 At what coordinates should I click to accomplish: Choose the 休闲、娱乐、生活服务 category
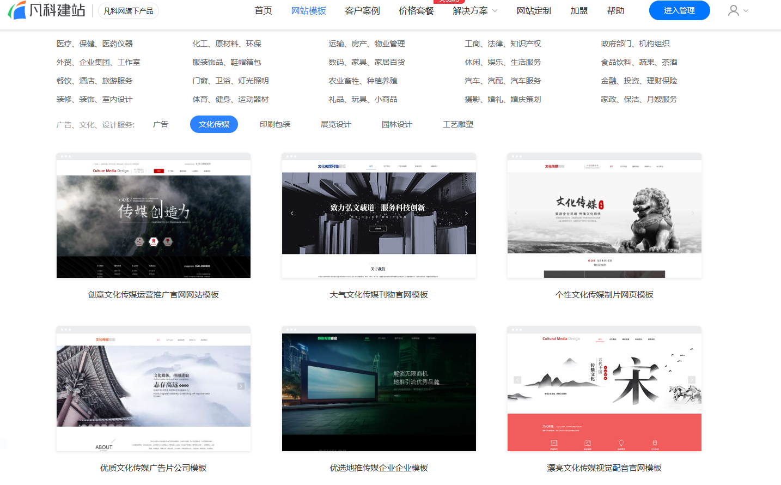click(503, 62)
